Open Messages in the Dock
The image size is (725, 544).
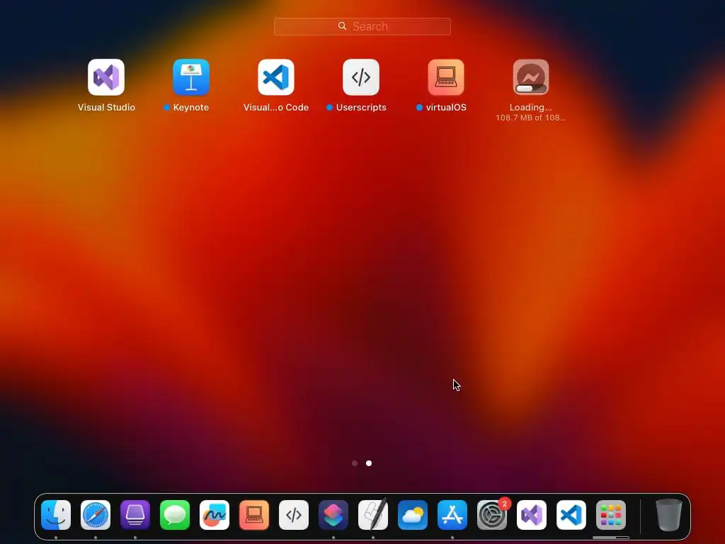[x=175, y=515]
